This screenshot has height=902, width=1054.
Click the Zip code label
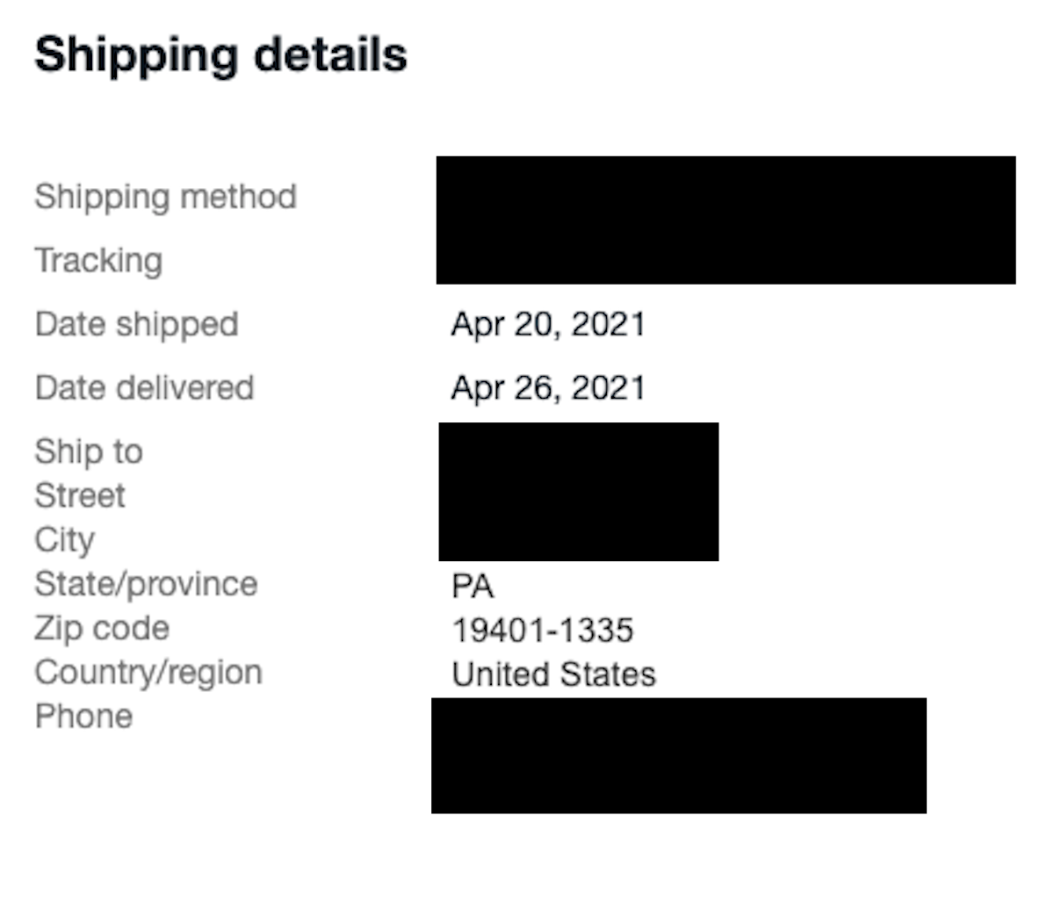click(102, 629)
